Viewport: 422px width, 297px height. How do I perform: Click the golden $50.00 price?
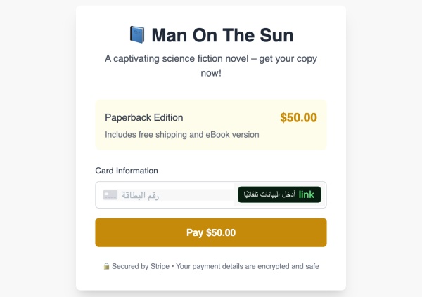click(298, 117)
